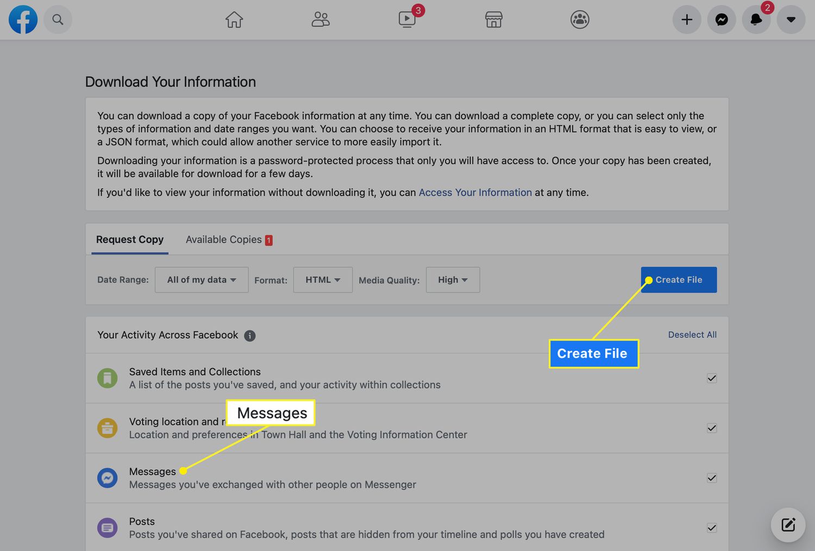
Task: Click the Your Activity Across Facebook heading
Action: (167, 335)
